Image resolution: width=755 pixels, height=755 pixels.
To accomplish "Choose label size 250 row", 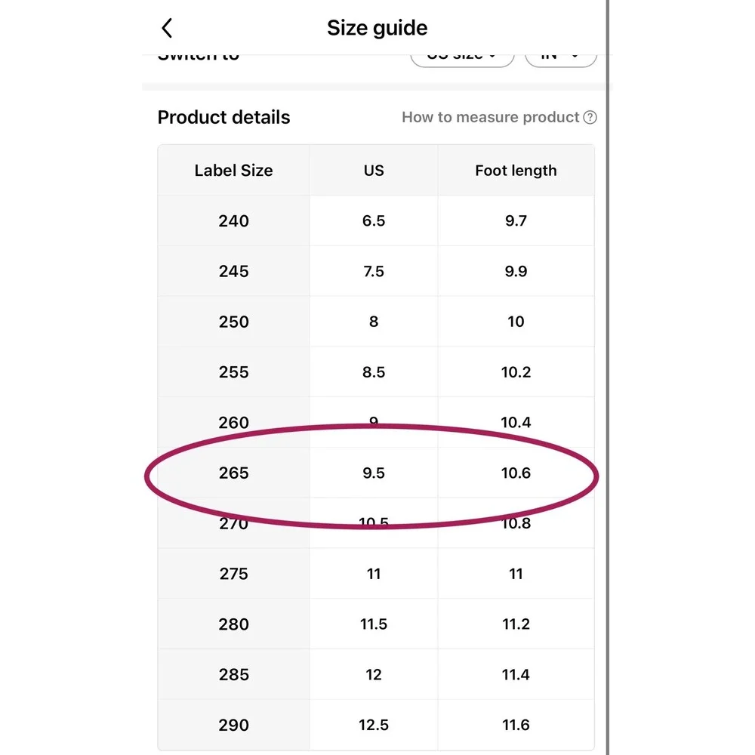I will tap(376, 322).
